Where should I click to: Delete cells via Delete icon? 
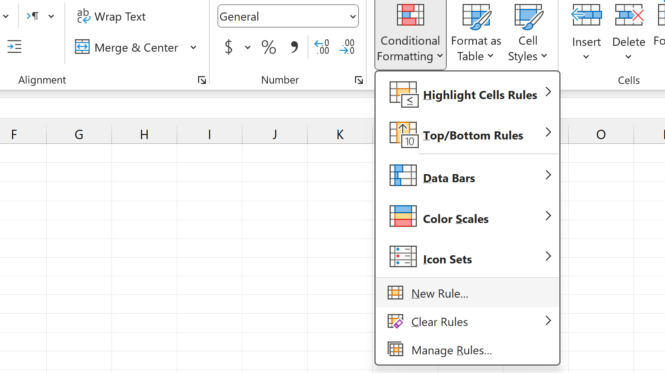pyautogui.click(x=628, y=33)
